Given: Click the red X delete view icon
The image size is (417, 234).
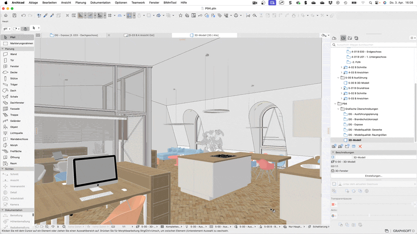Looking at the screenshot, I should click(x=360, y=146).
